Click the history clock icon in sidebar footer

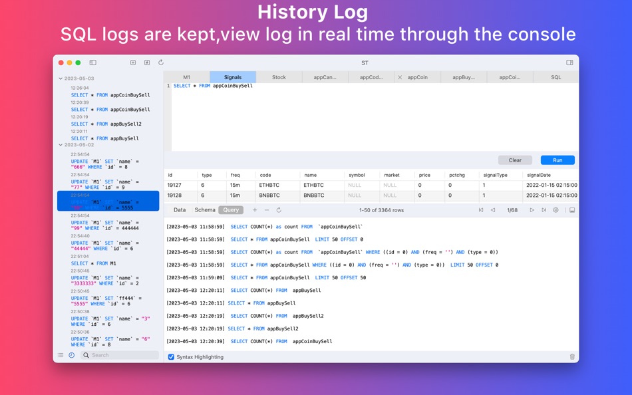pyautogui.click(x=71, y=355)
